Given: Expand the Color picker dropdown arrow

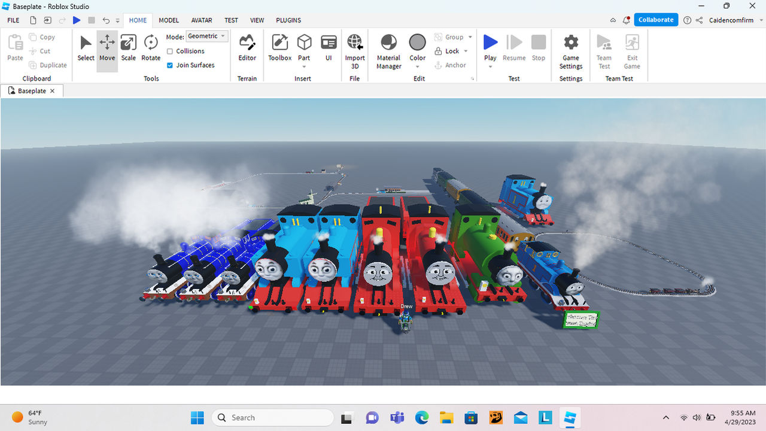Looking at the screenshot, I should (x=417, y=66).
